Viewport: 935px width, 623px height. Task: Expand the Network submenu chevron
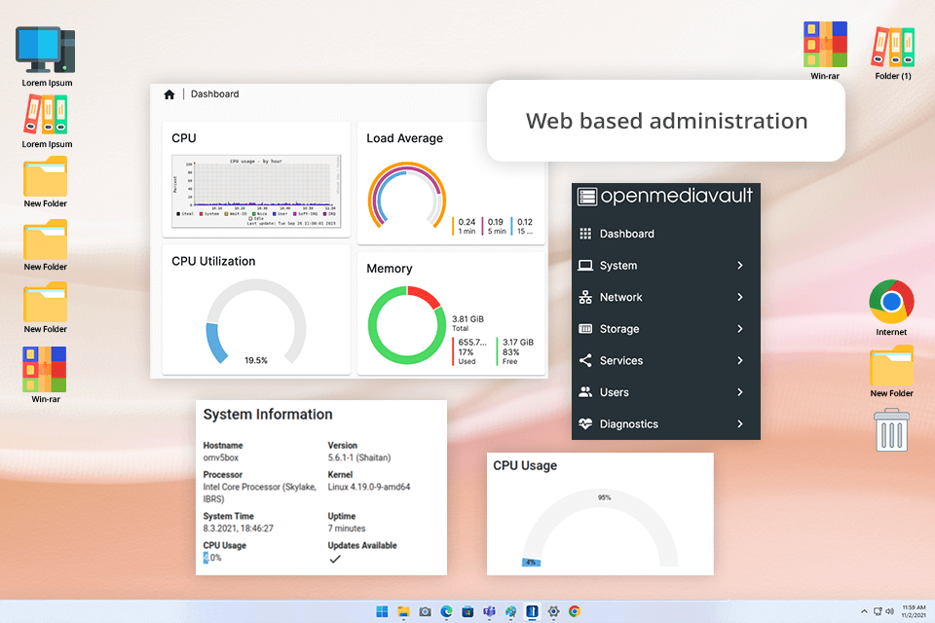(740, 297)
